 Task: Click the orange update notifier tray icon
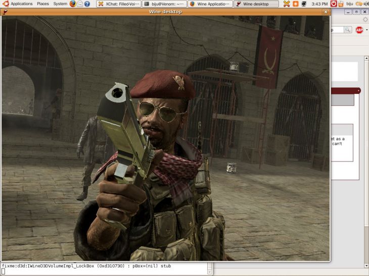pos(295,4)
